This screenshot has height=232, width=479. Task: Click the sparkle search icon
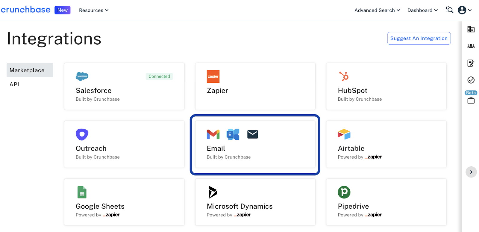(x=449, y=10)
